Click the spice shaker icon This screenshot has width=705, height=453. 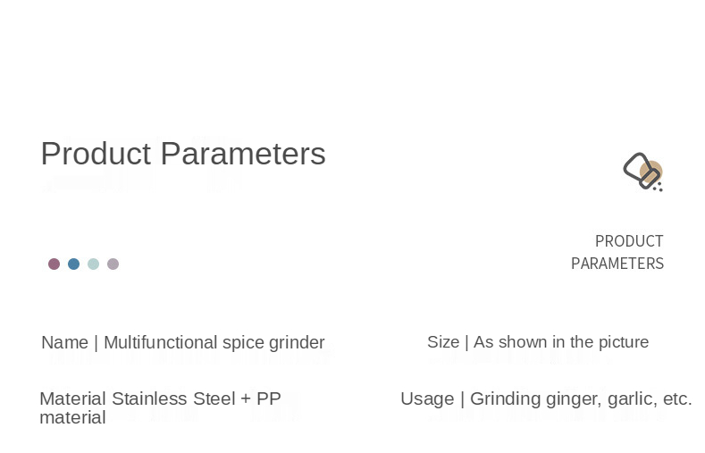coord(642,172)
